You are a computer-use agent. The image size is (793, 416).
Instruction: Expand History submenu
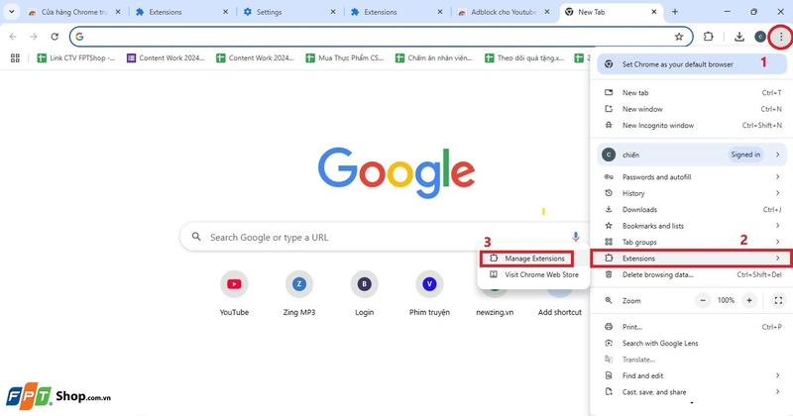point(692,193)
